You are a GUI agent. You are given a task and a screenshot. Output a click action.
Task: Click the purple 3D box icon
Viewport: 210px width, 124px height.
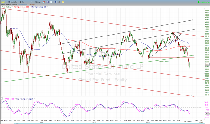(x=48, y=2)
